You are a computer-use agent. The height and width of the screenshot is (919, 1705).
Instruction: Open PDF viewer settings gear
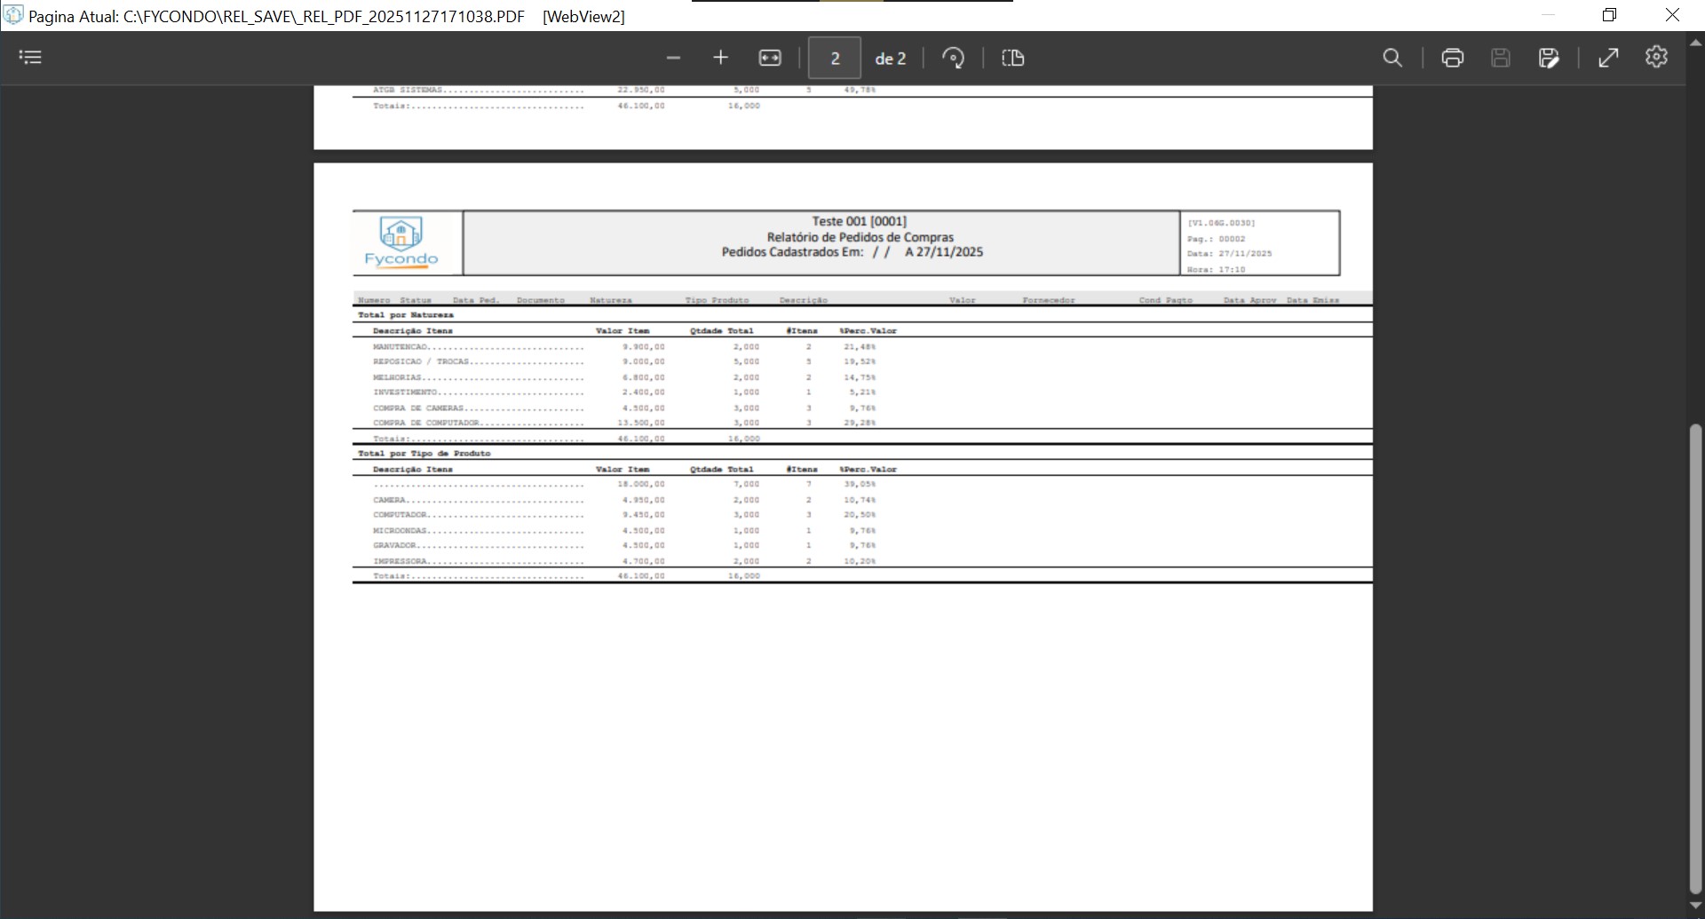(x=1656, y=57)
